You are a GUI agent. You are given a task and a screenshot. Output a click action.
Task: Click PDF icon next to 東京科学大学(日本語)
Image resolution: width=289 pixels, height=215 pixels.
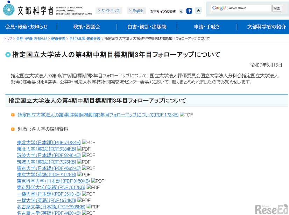click(98, 181)
